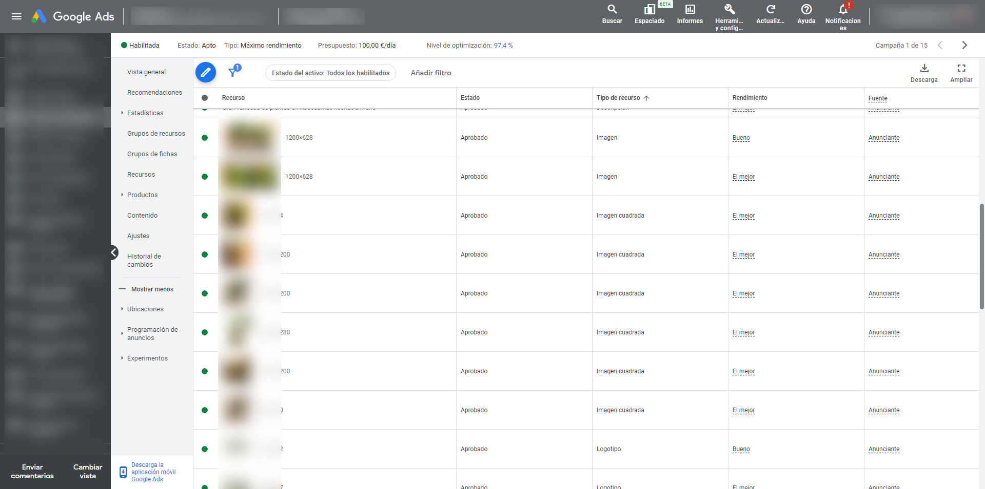Expand Programación de anuncios section
985x489 pixels.
point(122,333)
